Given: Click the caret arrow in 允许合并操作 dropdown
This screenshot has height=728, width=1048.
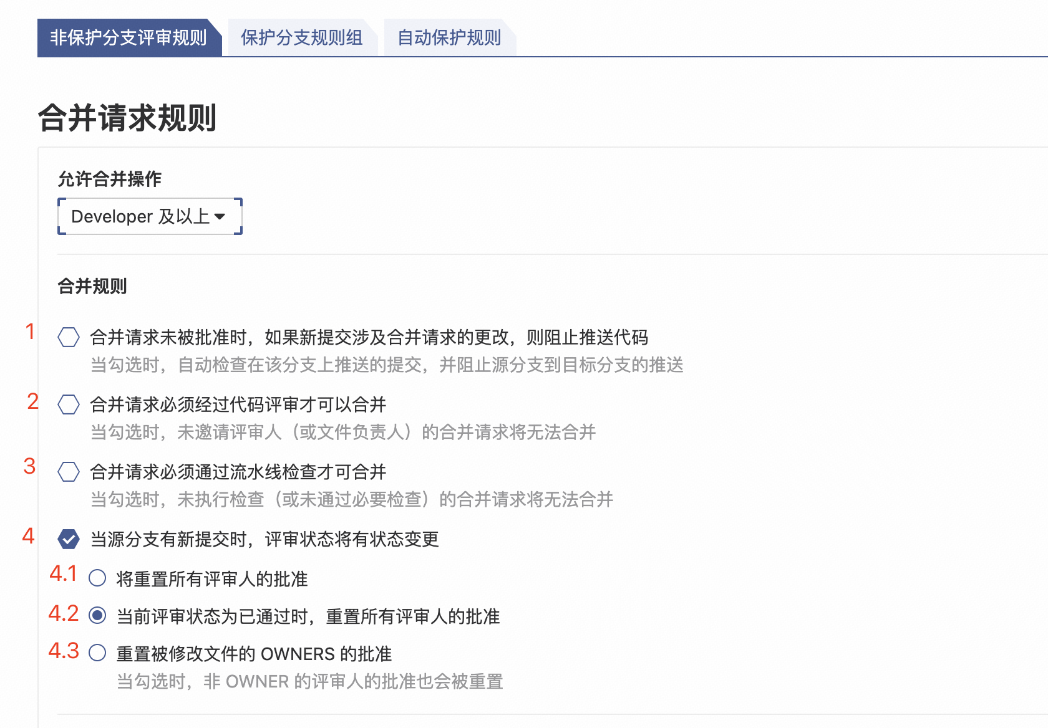Looking at the screenshot, I should [x=220, y=217].
